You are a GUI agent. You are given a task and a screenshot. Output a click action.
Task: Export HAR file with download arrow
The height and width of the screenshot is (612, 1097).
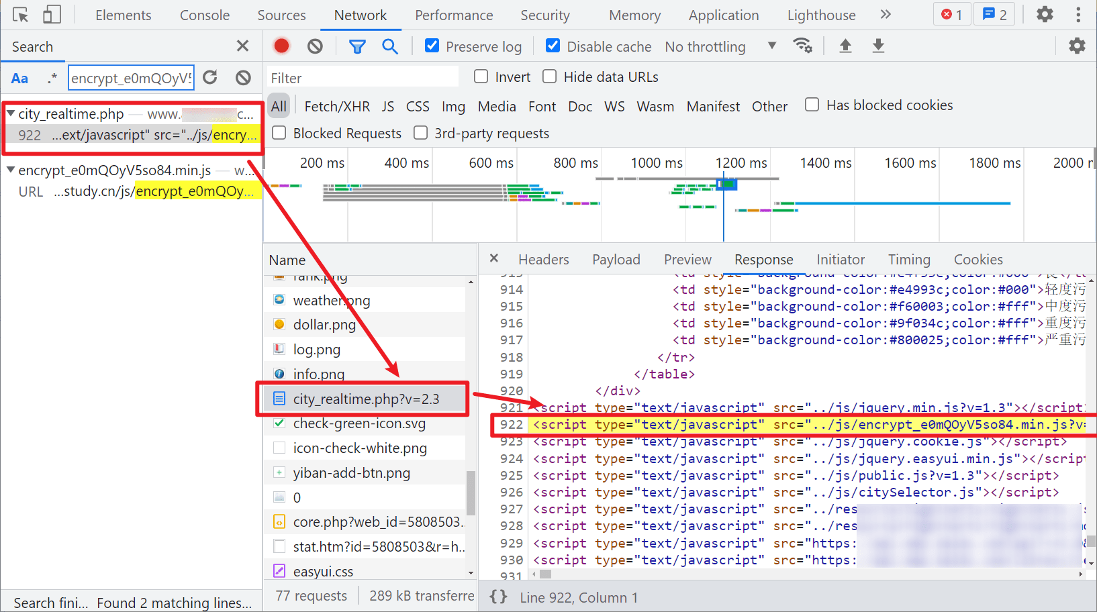click(878, 46)
